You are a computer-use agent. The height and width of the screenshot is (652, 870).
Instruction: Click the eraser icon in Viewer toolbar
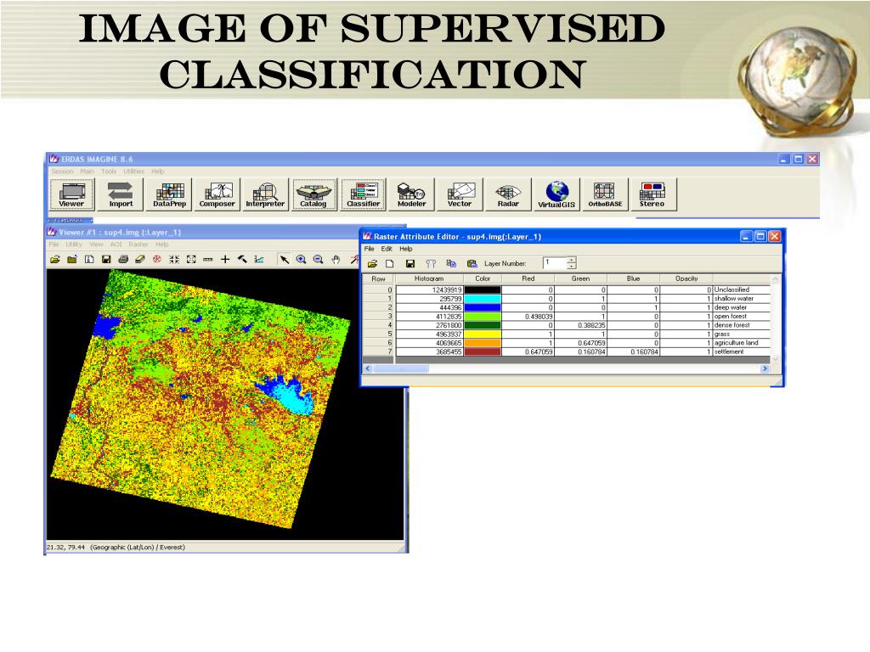[140, 259]
